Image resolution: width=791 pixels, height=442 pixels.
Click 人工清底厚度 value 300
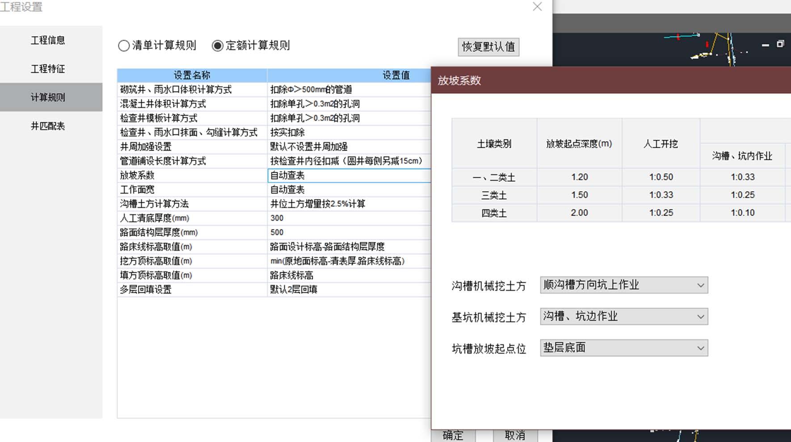tap(277, 218)
